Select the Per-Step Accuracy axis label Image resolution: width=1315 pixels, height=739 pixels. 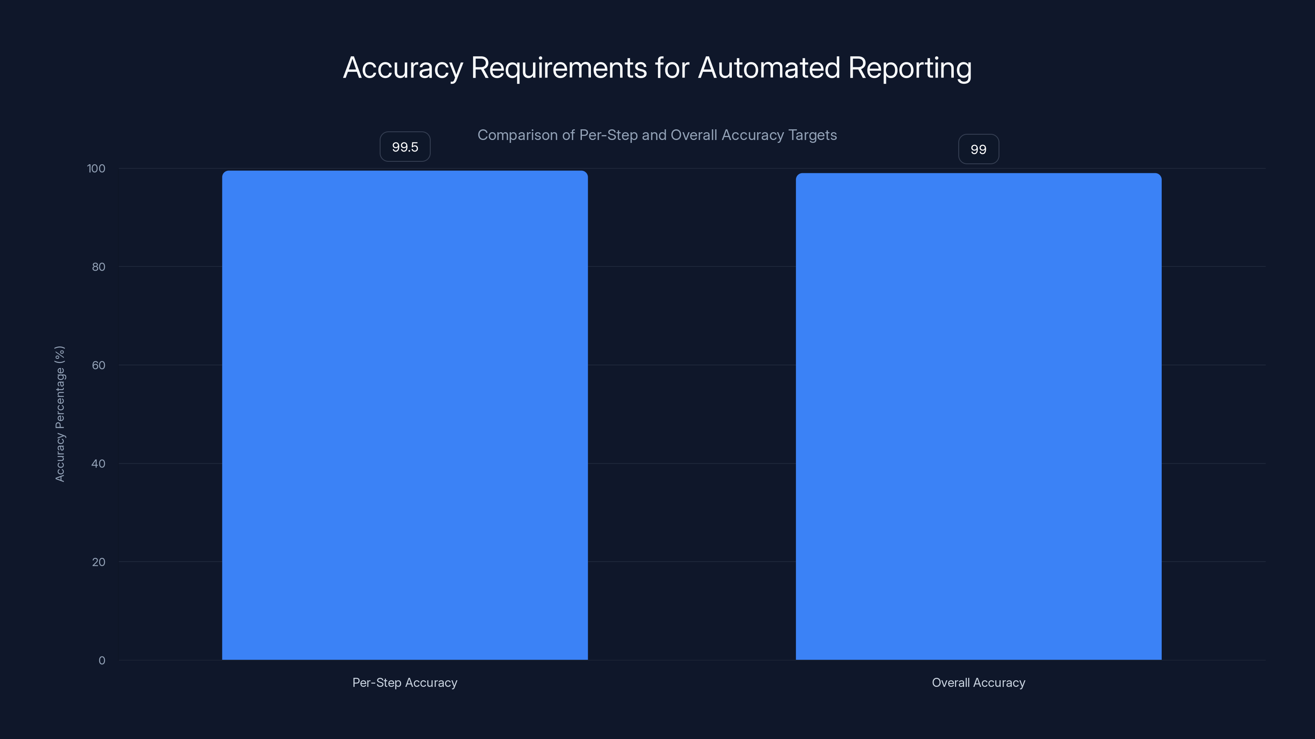[404, 682]
